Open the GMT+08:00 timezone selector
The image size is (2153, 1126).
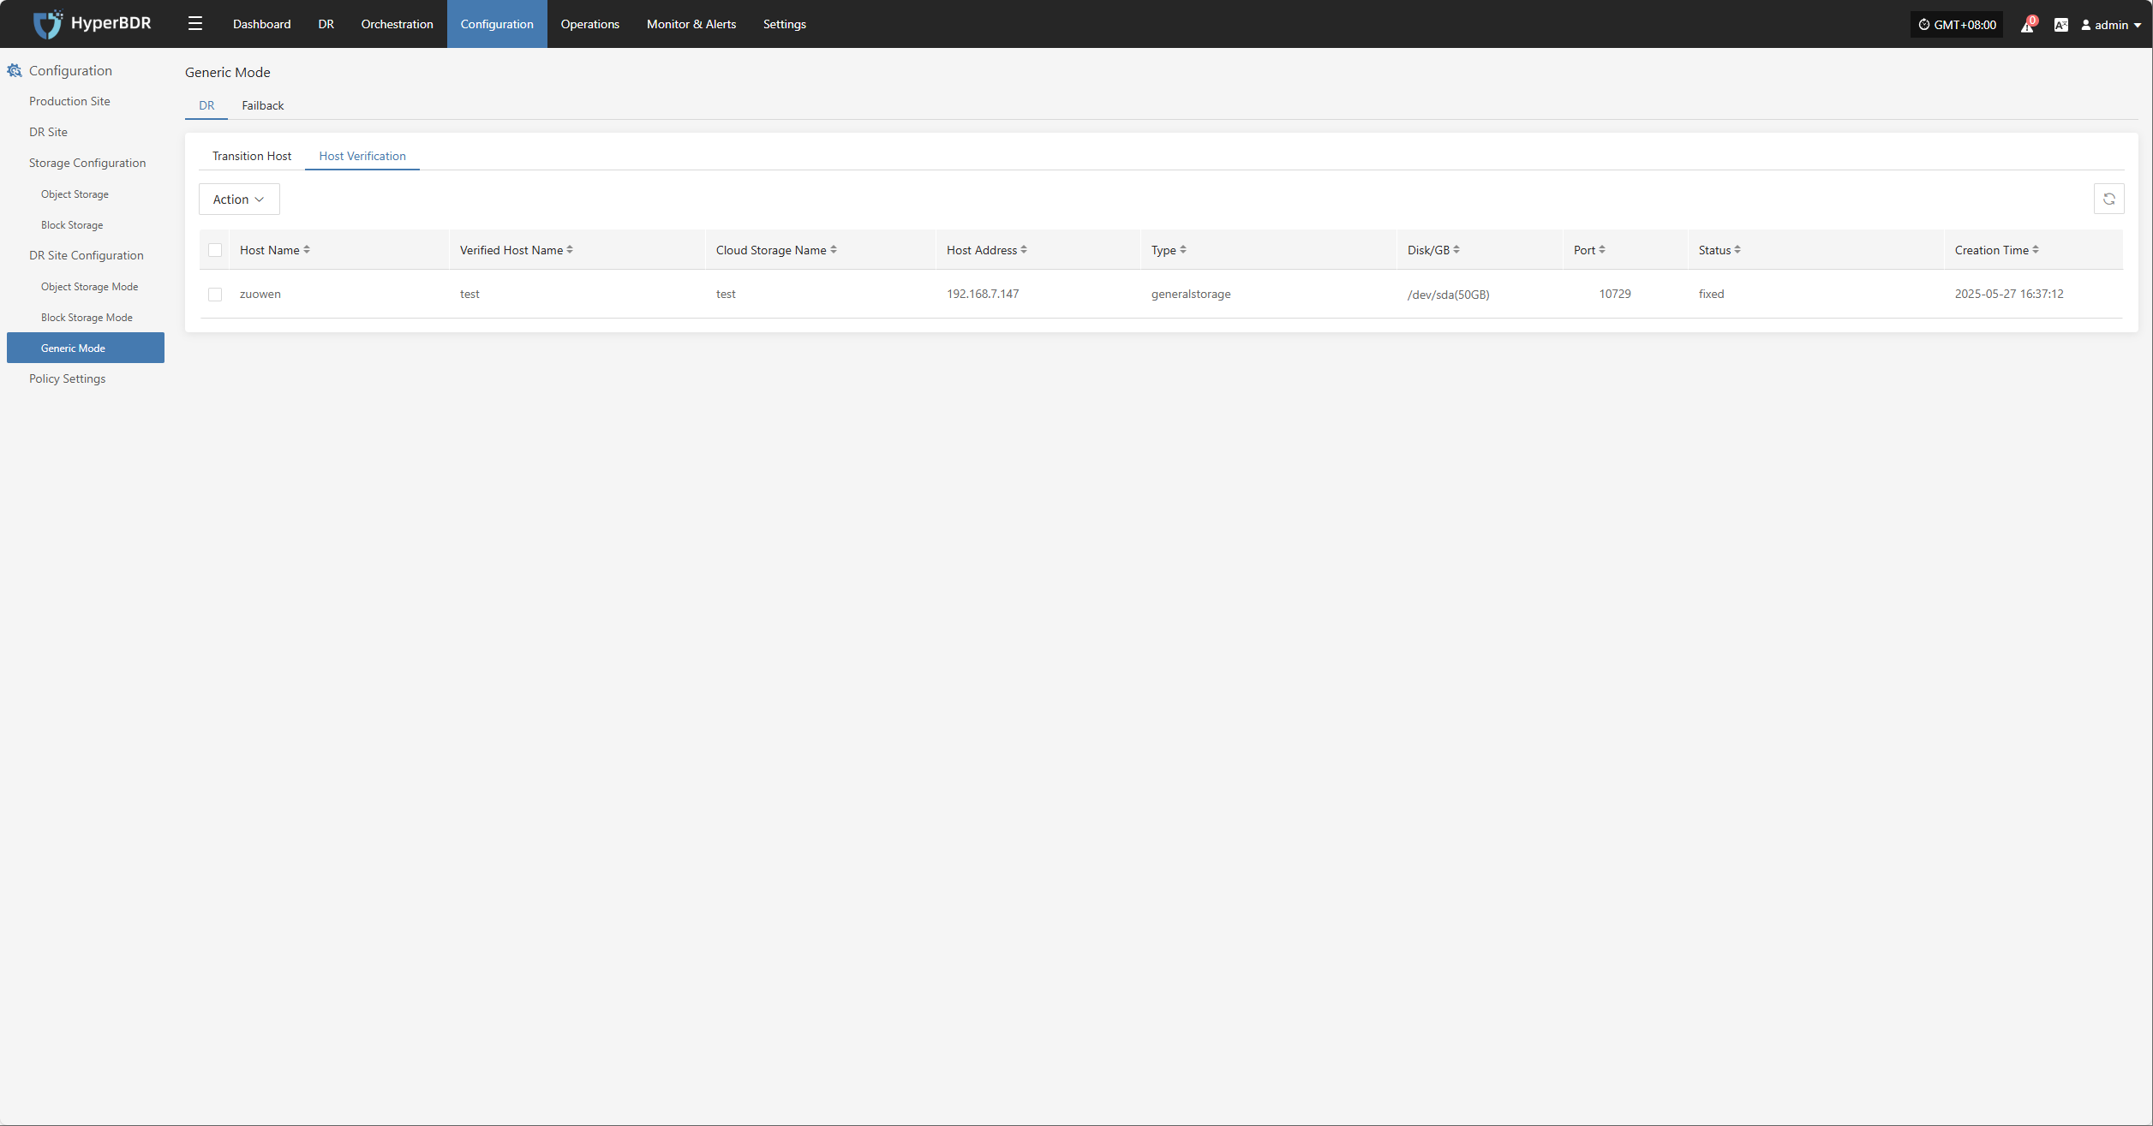1957,25
